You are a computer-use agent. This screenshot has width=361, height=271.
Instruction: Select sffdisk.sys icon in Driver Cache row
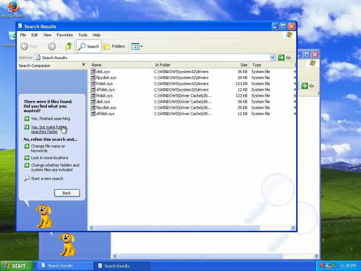tap(93, 113)
